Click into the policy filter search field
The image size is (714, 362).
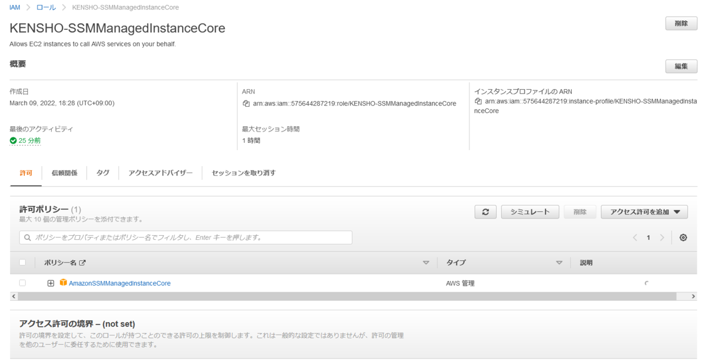(186, 238)
